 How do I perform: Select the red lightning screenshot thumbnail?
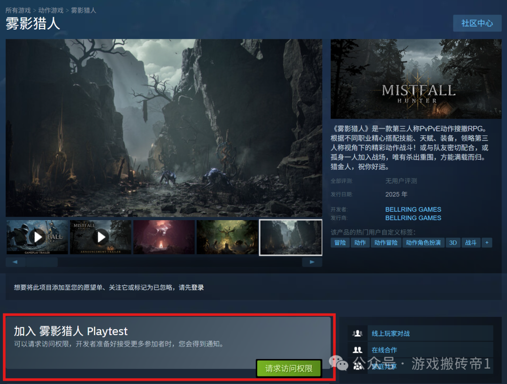[x=164, y=237]
